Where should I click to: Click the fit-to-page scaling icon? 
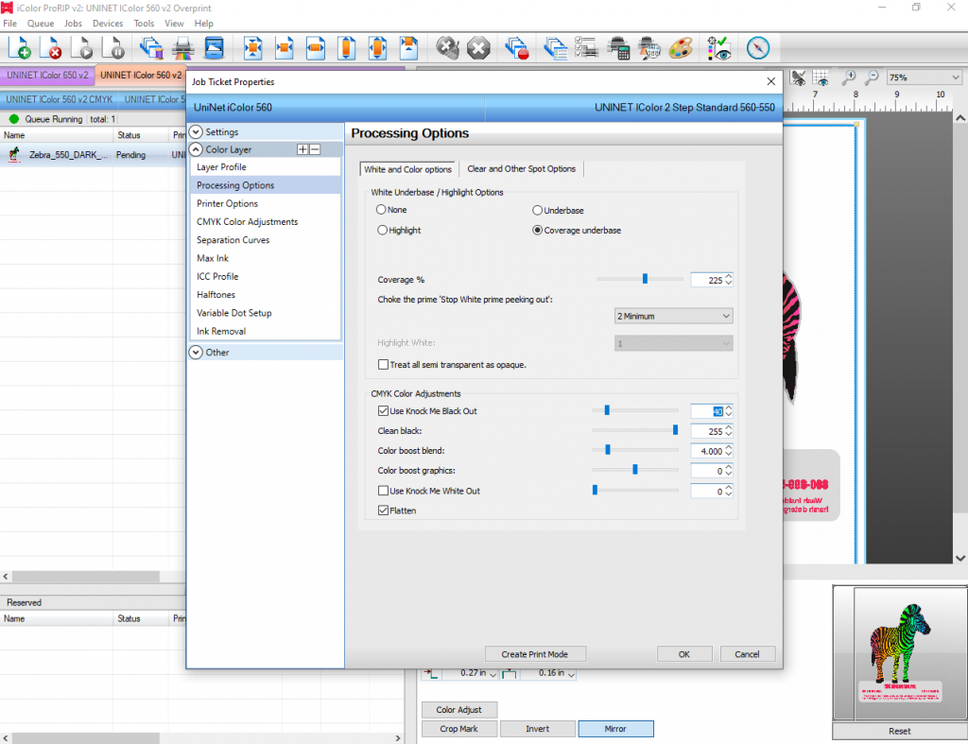point(253,47)
